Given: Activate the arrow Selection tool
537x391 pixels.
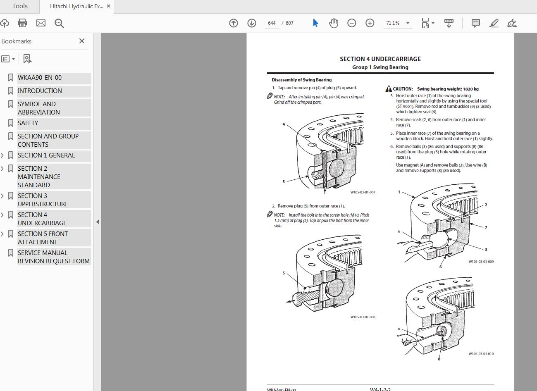Looking at the screenshot, I should [x=315, y=23].
